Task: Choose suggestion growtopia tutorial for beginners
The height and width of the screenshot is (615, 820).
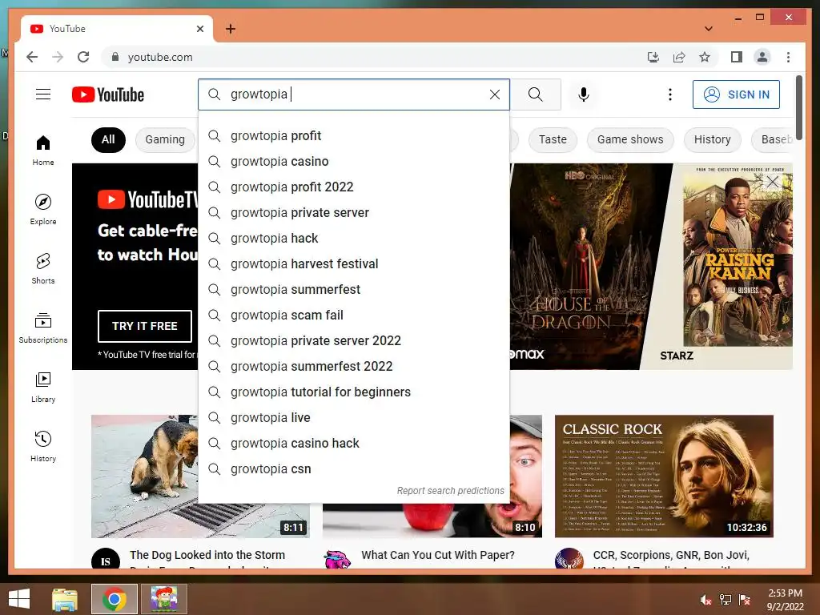Action: [x=353, y=392]
